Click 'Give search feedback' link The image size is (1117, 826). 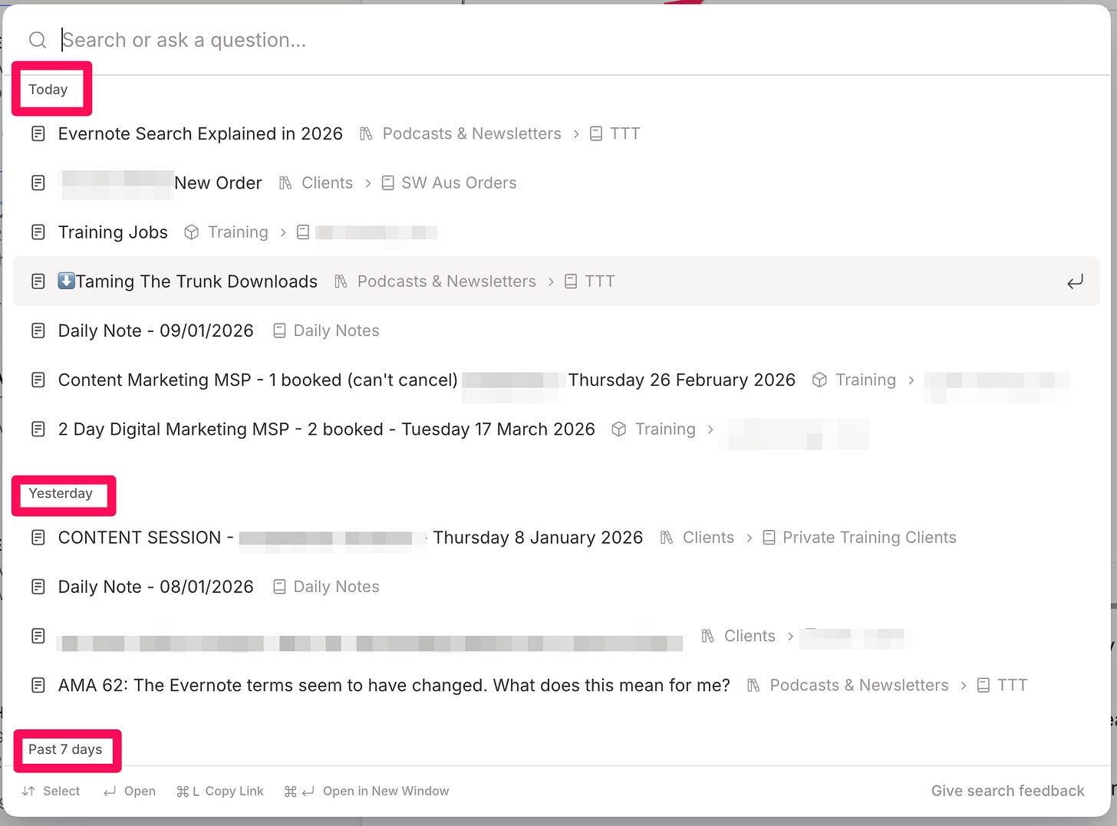click(x=1007, y=791)
